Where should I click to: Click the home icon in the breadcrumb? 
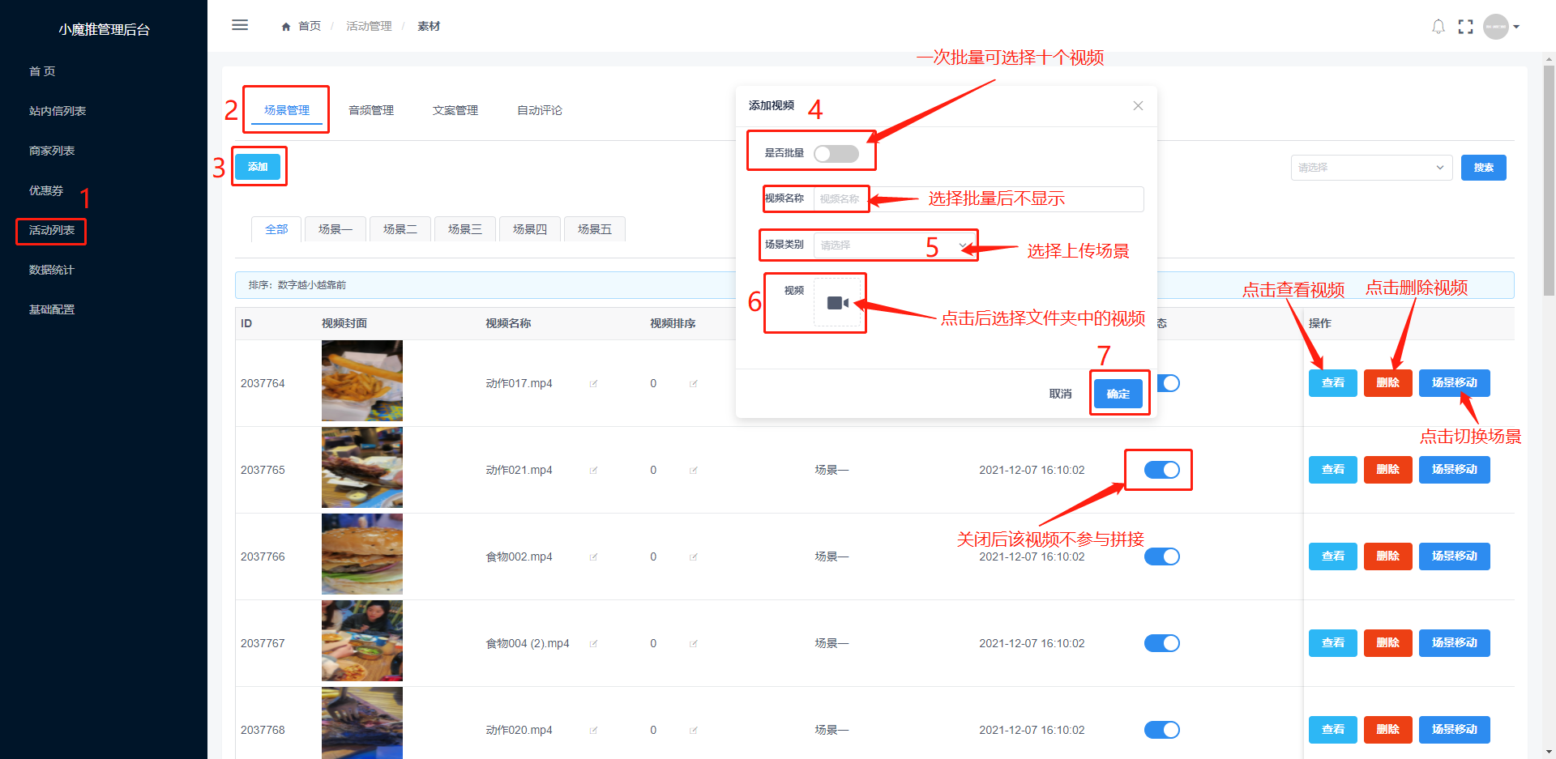point(286,27)
